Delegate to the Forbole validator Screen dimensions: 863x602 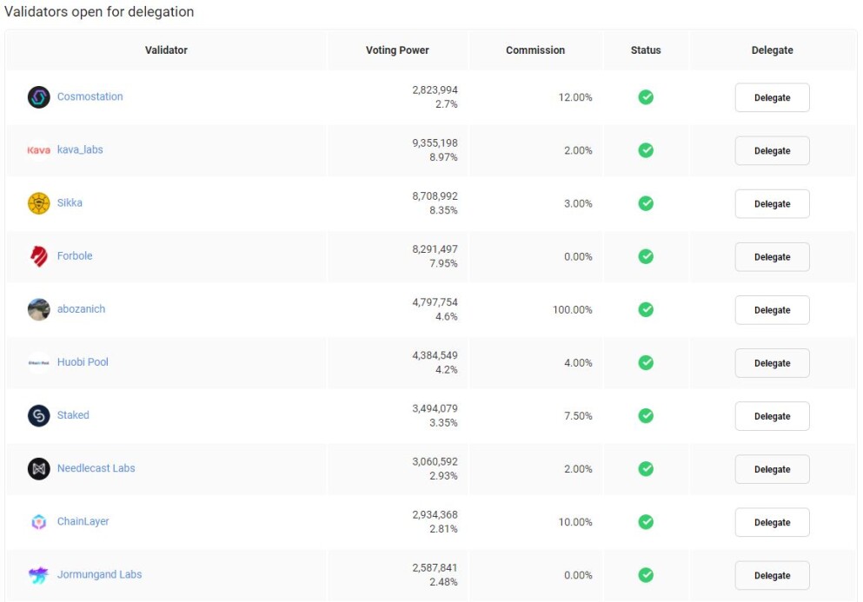pos(773,257)
